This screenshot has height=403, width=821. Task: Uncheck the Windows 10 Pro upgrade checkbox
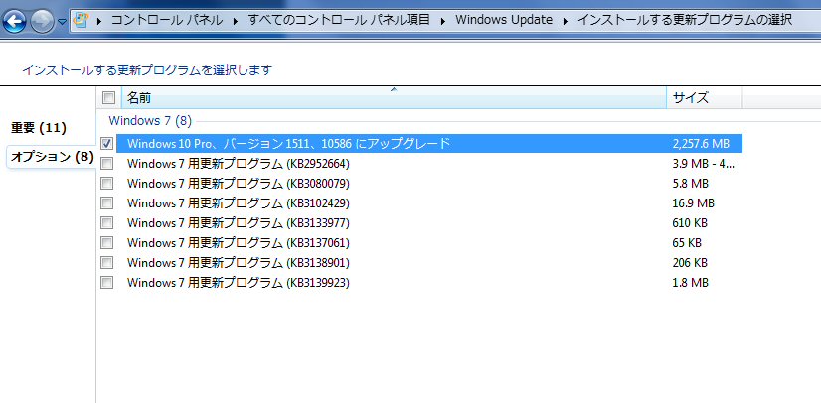106,143
